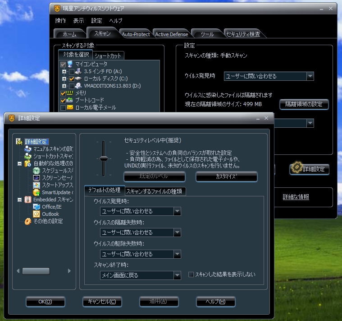Click 自動的な処理 folder icon
The width and height of the screenshot is (342, 321).
click(x=28, y=163)
